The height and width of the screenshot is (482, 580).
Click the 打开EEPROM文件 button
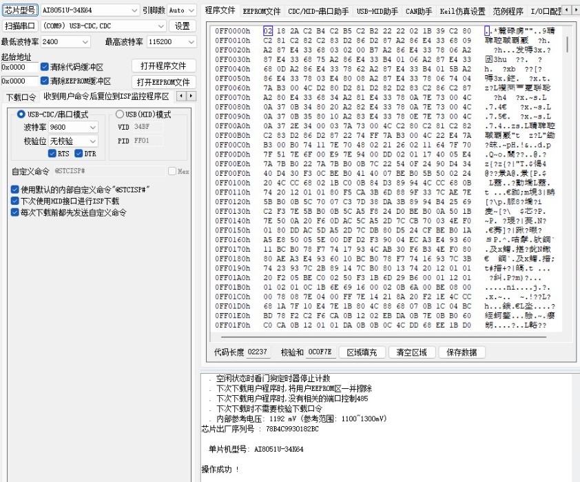[163, 82]
